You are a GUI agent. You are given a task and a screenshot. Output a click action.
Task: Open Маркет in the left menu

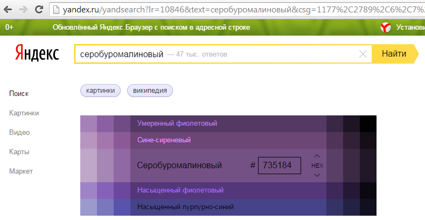tap(21, 171)
